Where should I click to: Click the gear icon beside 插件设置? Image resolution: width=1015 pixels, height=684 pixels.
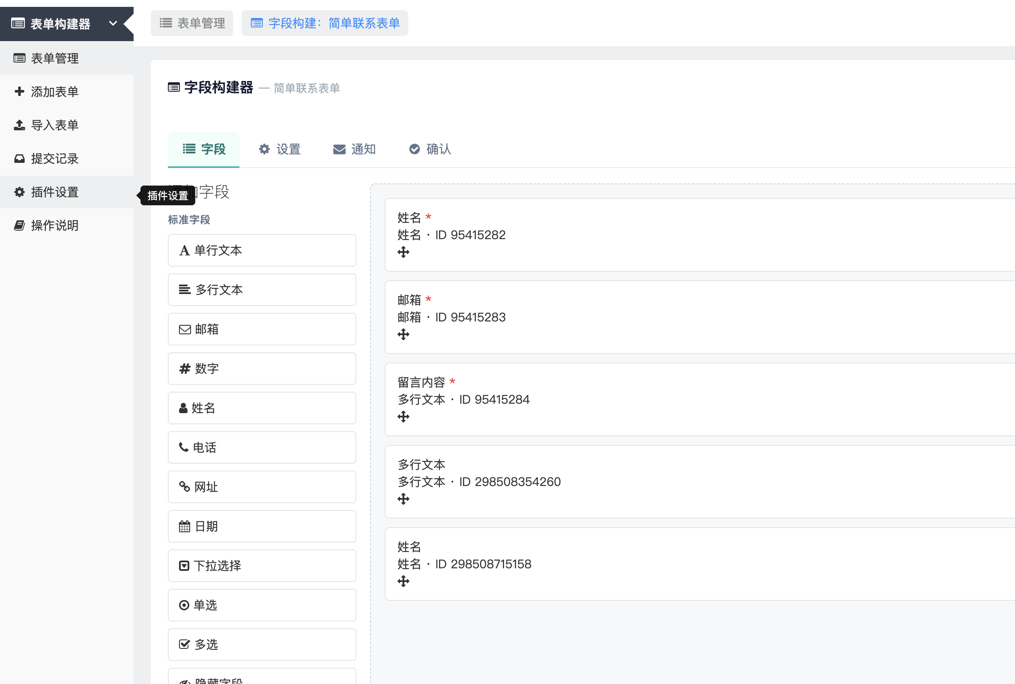click(19, 192)
